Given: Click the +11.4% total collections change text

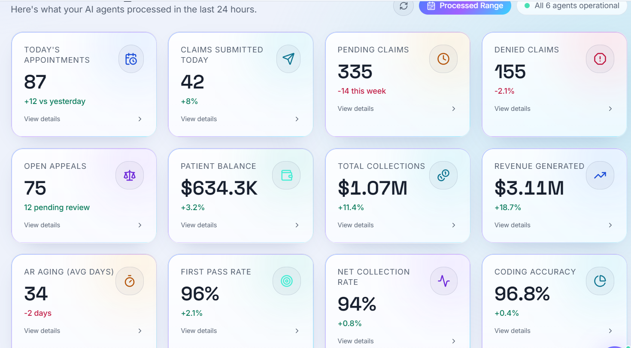Looking at the screenshot, I should click(x=351, y=208).
